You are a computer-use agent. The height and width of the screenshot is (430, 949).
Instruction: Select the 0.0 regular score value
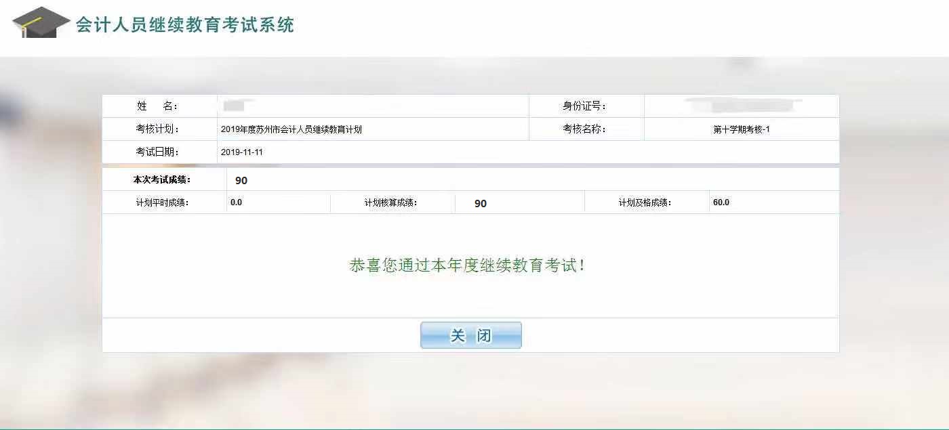[x=237, y=202]
